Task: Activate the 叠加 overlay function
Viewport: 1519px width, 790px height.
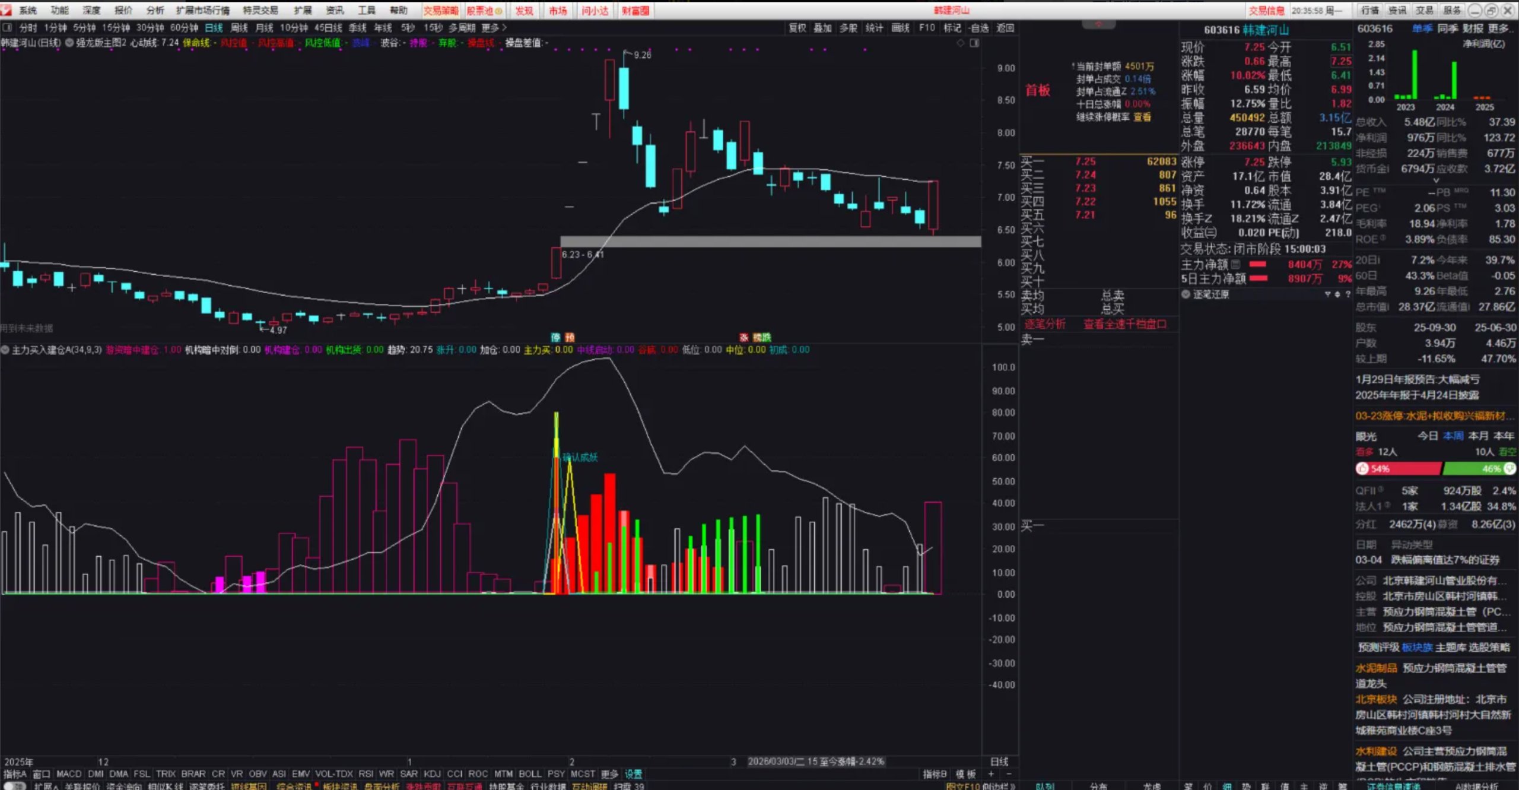Action: [824, 27]
